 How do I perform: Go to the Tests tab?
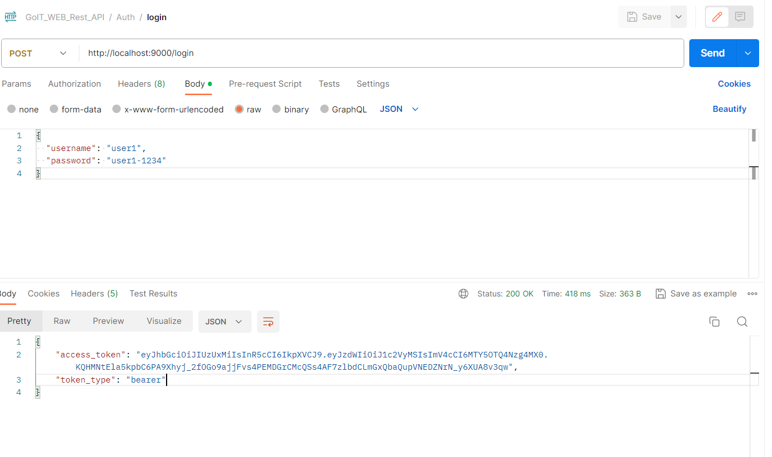[x=329, y=84]
